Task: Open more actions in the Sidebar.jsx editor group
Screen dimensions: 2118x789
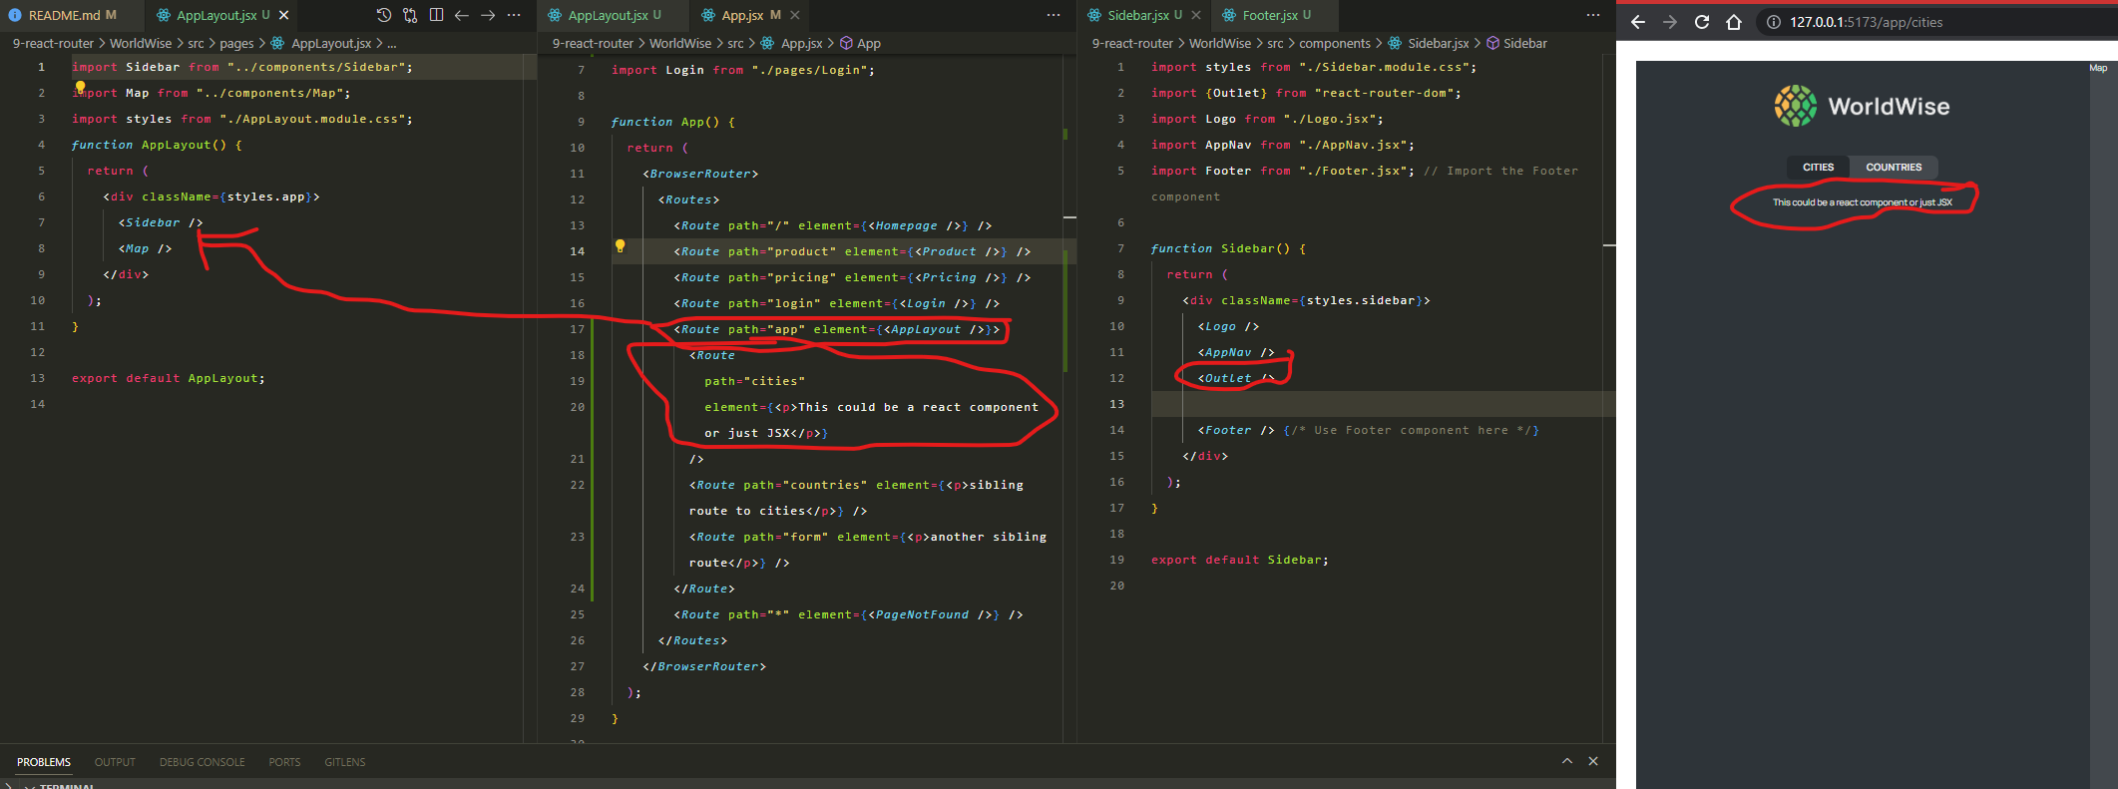Action: click(1593, 15)
